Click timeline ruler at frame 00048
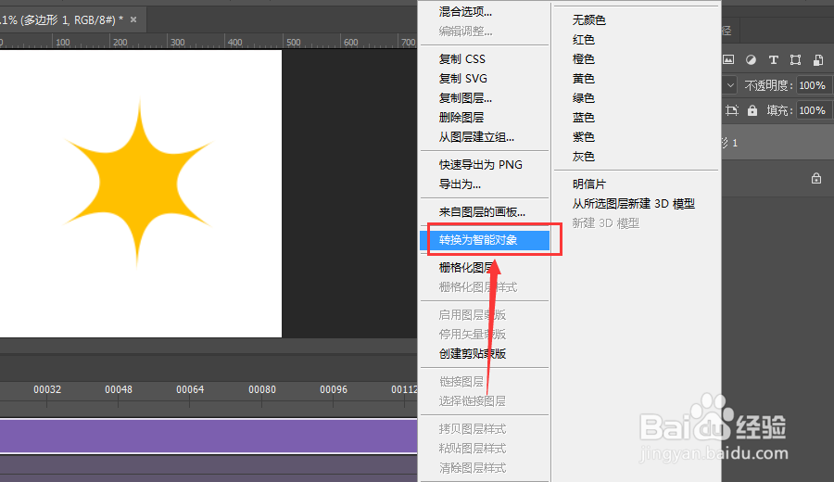The image size is (834, 482). (x=119, y=389)
